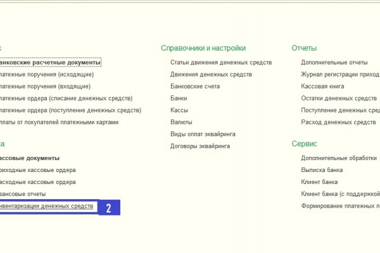380x253 pixels.
Task: Open the payment orders (входящие) list
Action: pyautogui.click(x=45, y=86)
